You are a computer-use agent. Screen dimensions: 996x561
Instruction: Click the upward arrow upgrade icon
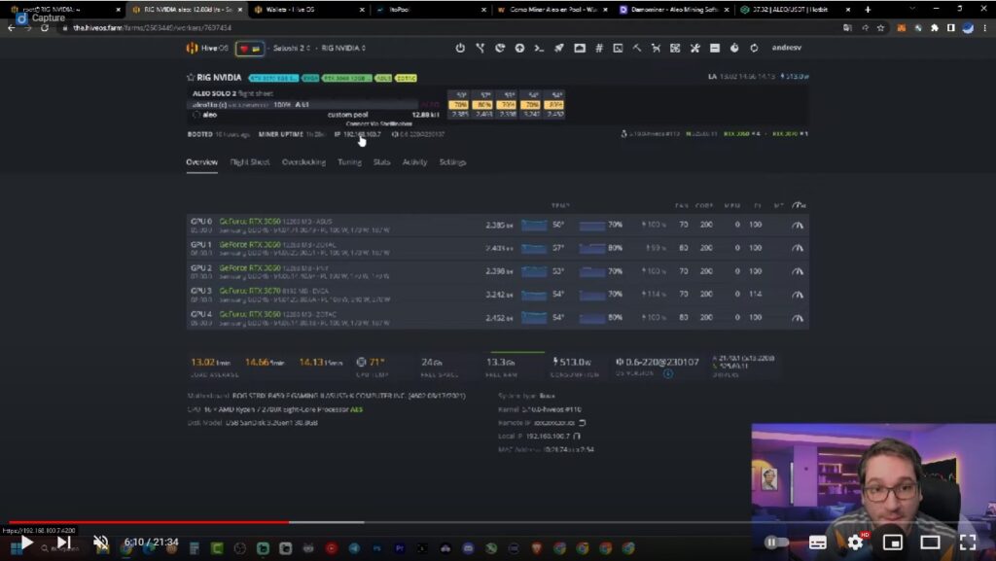tap(519, 48)
